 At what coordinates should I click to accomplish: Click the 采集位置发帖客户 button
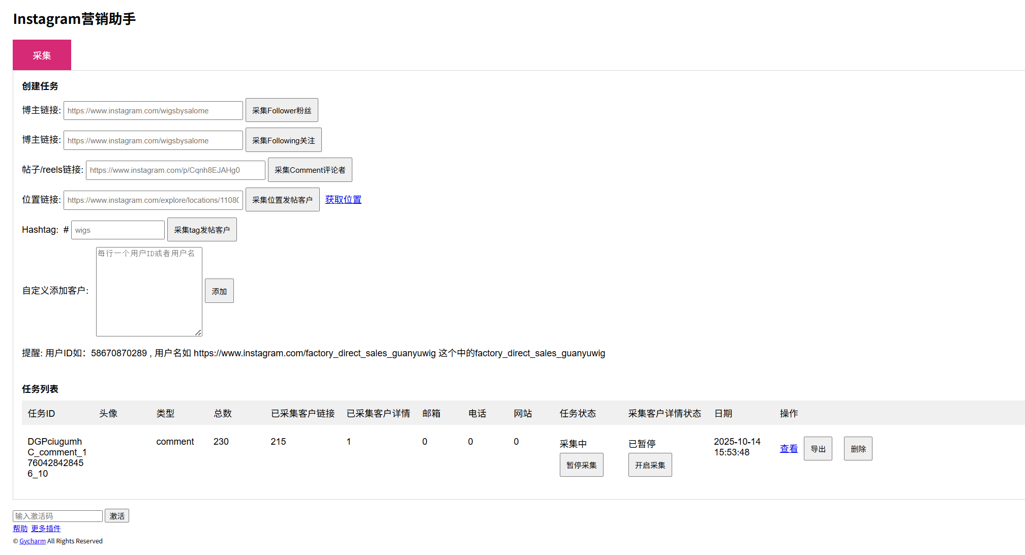282,200
